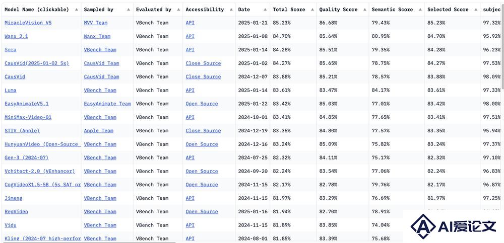The height and width of the screenshot is (243, 504).
Task: Sort by Selected Score column arrow
Action: (x=476, y=10)
